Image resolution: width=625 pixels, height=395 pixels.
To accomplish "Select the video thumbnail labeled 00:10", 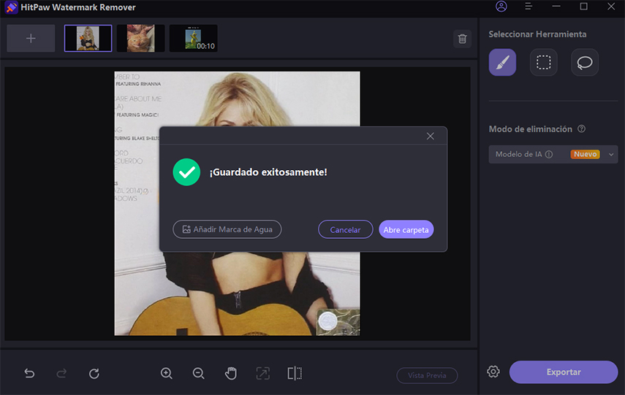I will [193, 38].
